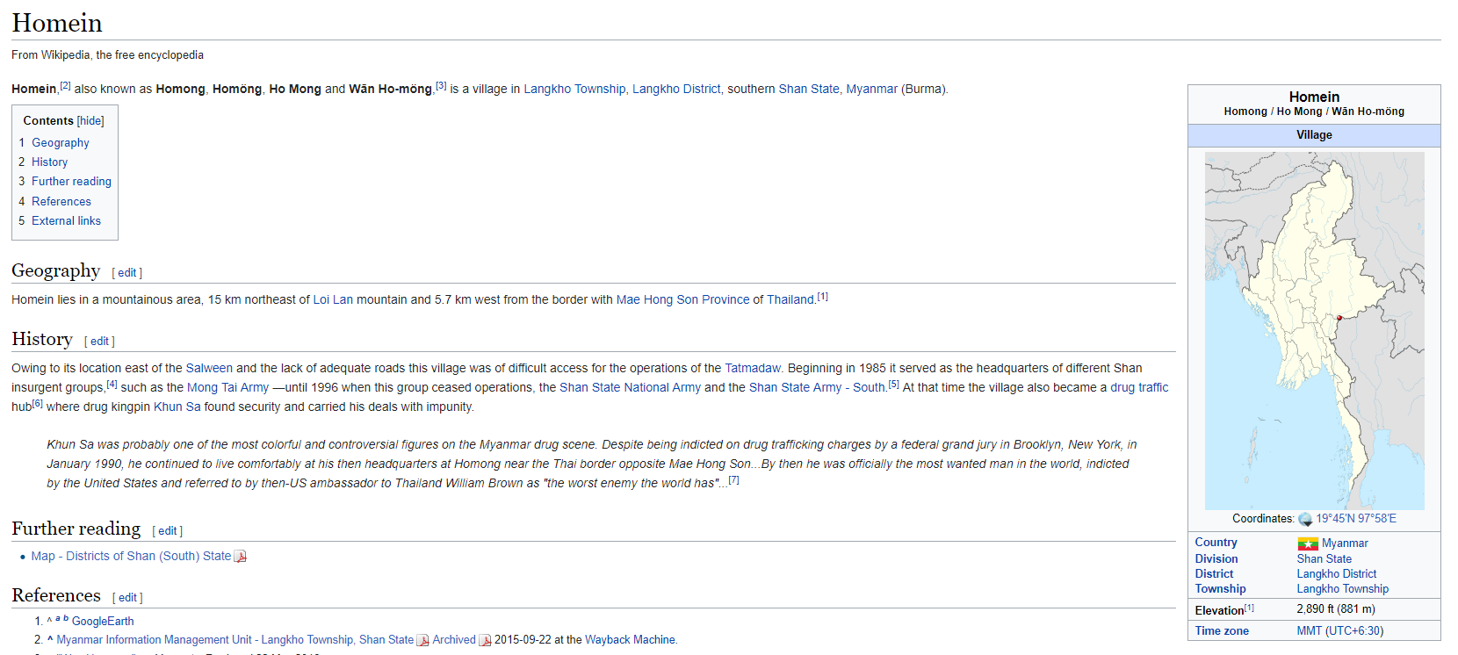Click the Myanmar location map image
The height and width of the screenshot is (655, 1458).
(1314, 331)
